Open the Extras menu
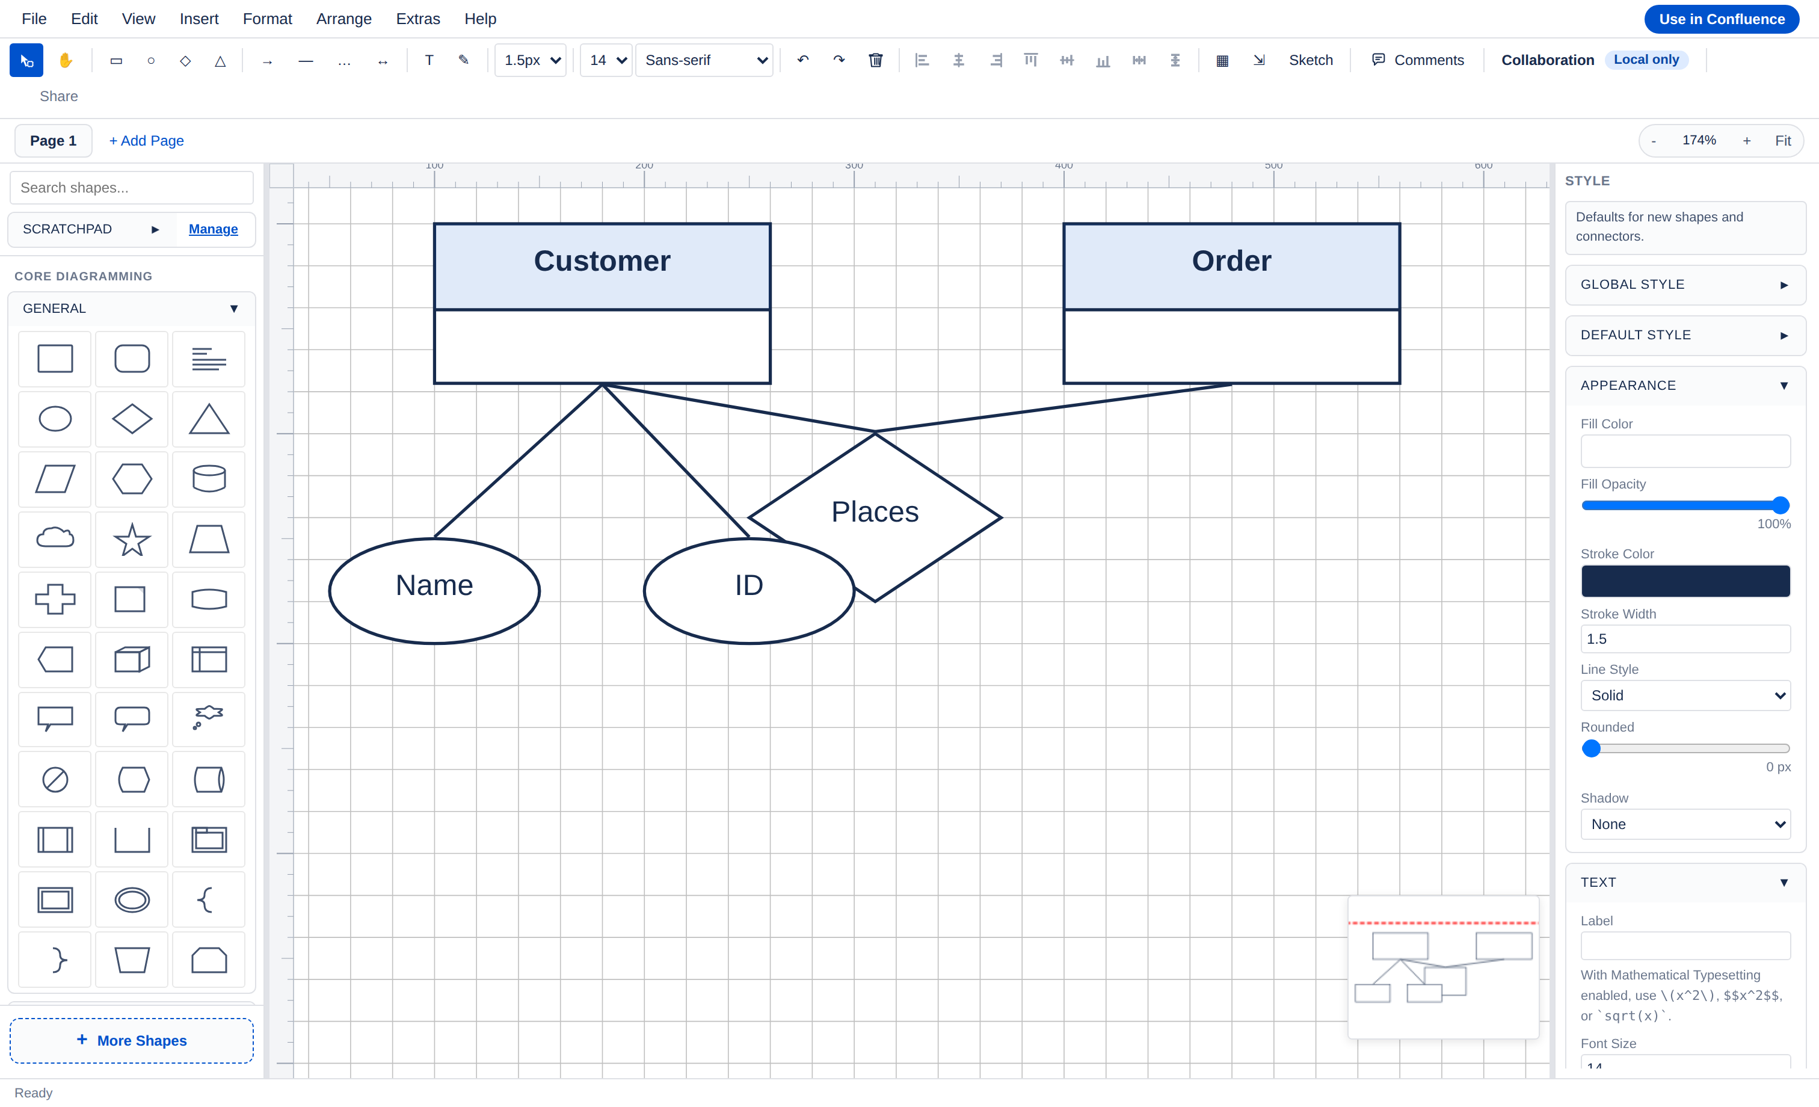 418,19
